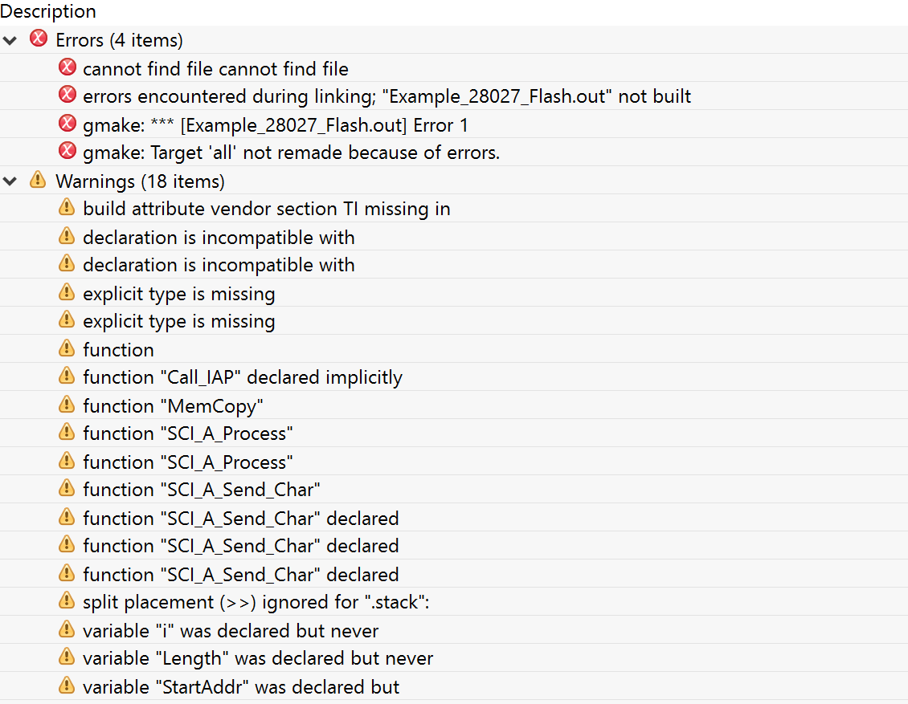Click the red error icon beside Errors group

point(38,39)
